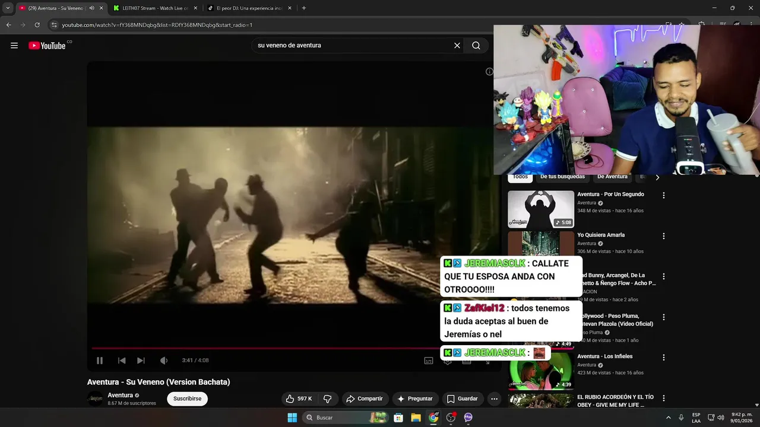Open the YouTube hamburger guide menu
Screen dimensions: 760x427
click(x=14, y=46)
